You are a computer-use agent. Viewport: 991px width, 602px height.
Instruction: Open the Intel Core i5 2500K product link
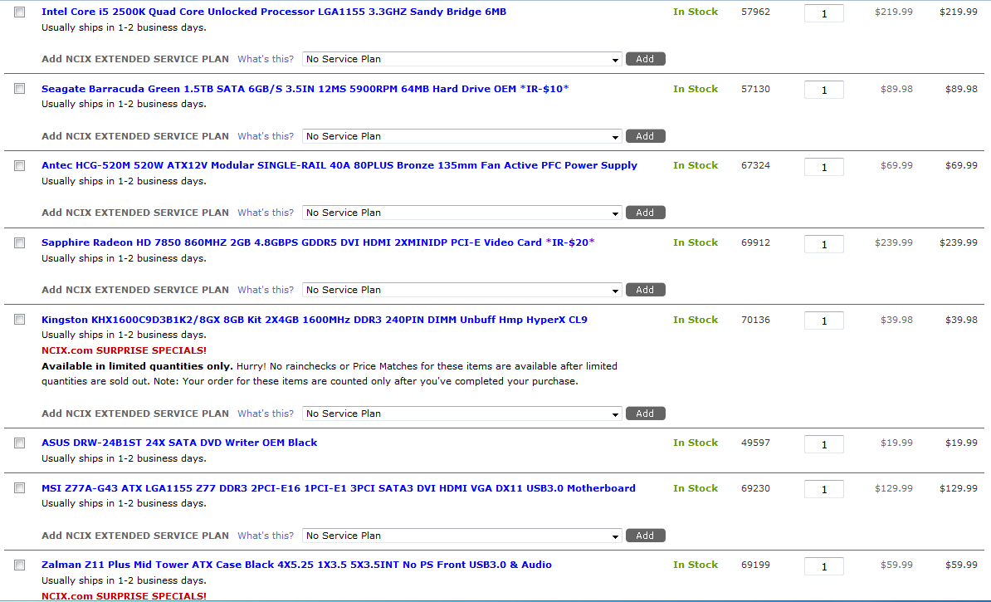click(274, 12)
